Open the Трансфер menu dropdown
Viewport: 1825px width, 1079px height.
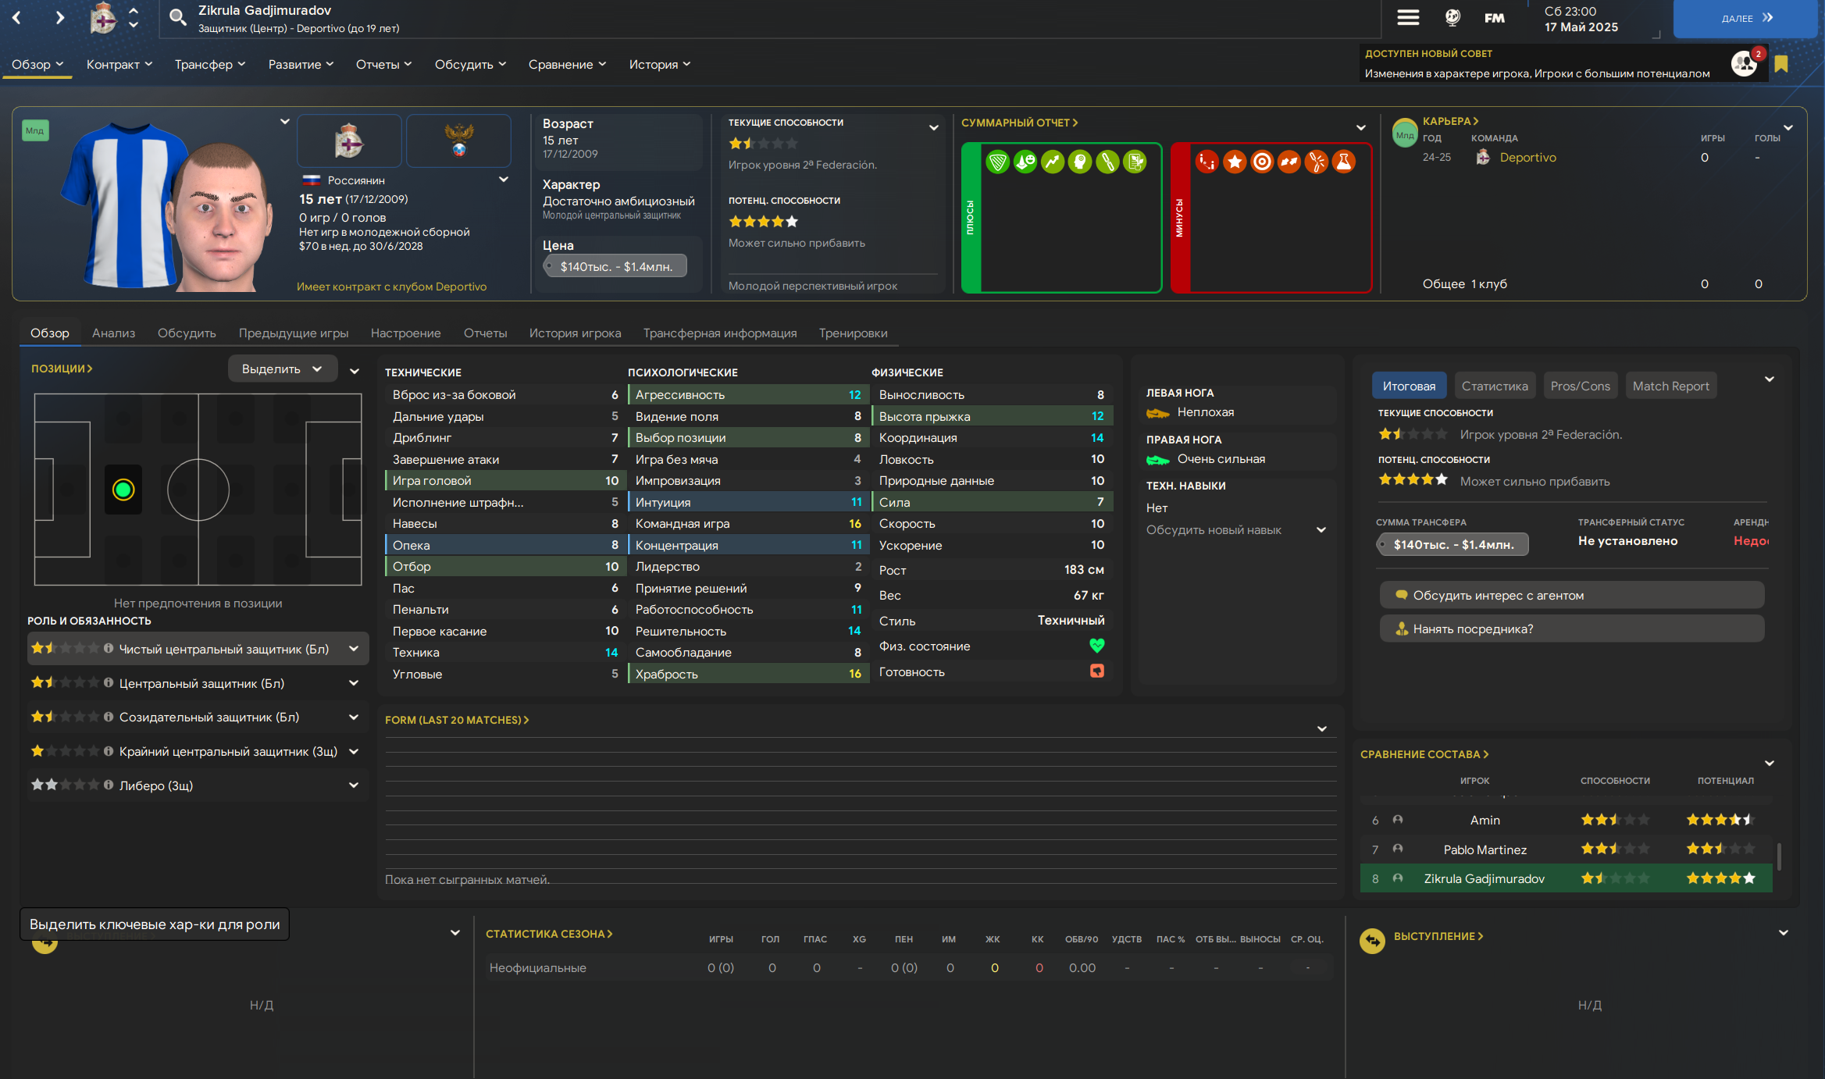tap(209, 65)
